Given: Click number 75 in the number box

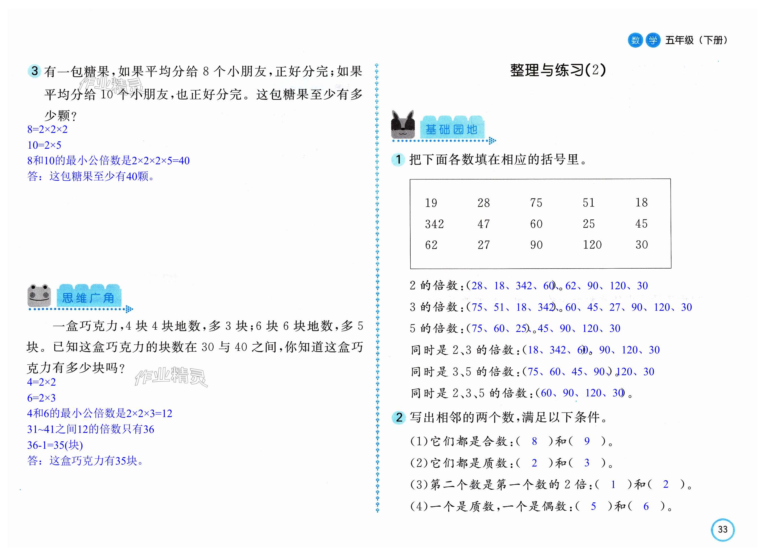Looking at the screenshot, I should [536, 203].
